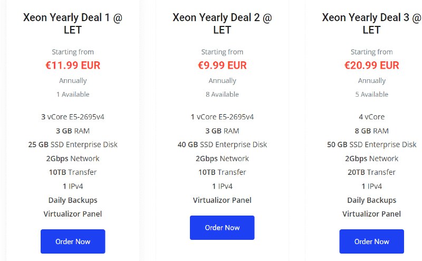Click Order Now for Xeon Yearly Deal 1
The image size is (422, 261).
(73, 241)
